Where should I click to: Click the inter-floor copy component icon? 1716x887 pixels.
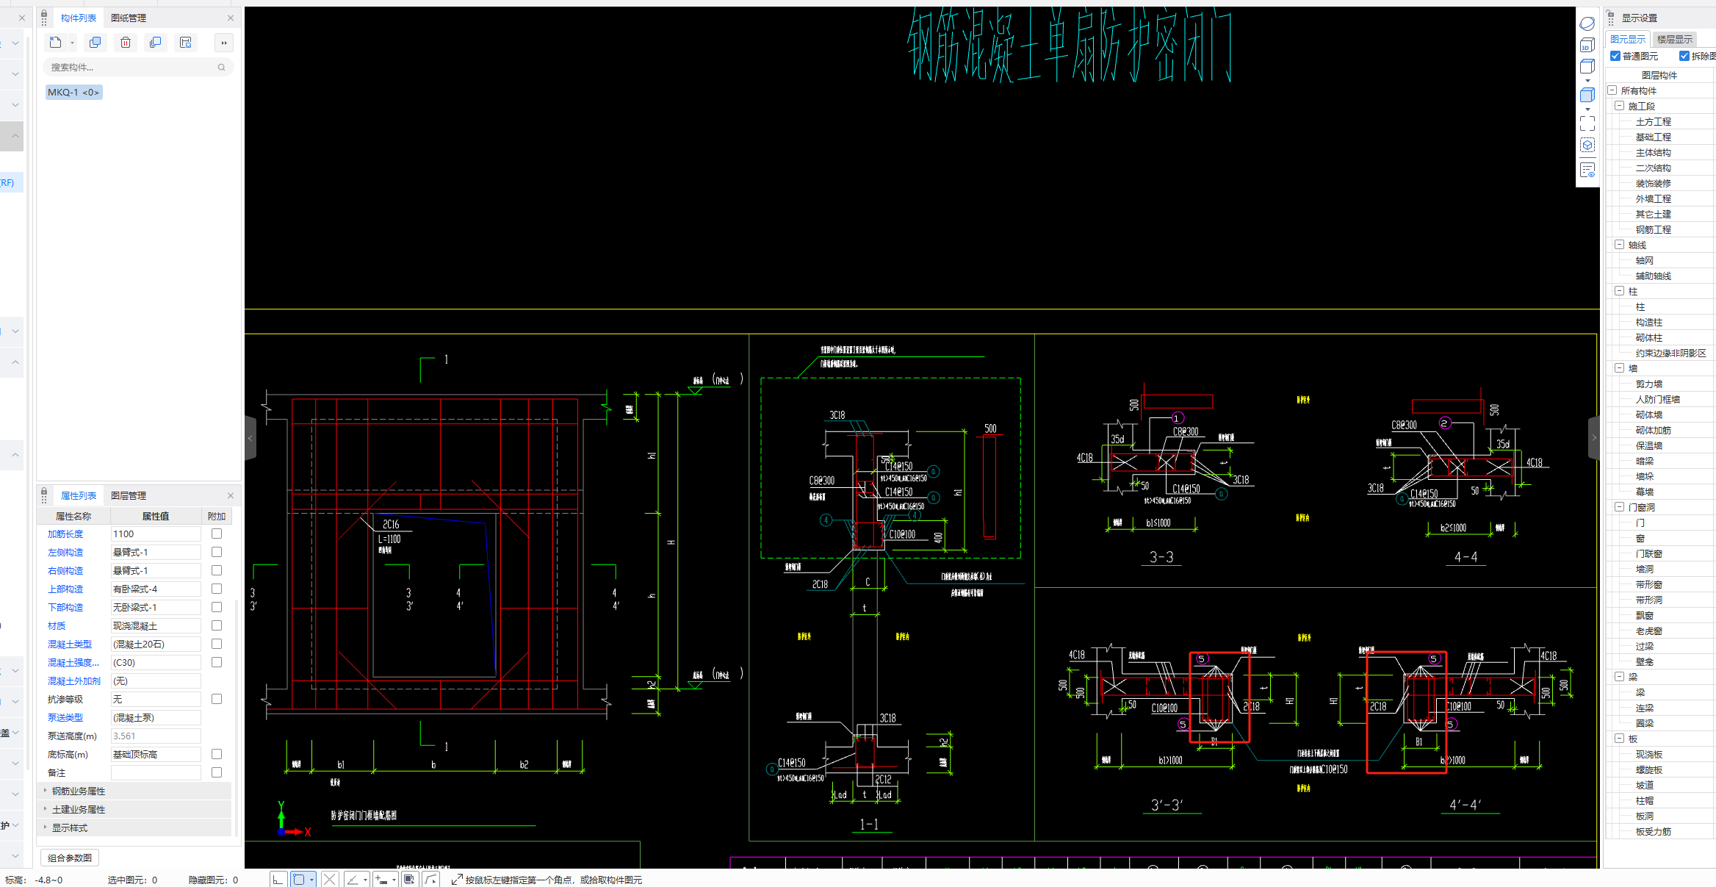(x=155, y=43)
